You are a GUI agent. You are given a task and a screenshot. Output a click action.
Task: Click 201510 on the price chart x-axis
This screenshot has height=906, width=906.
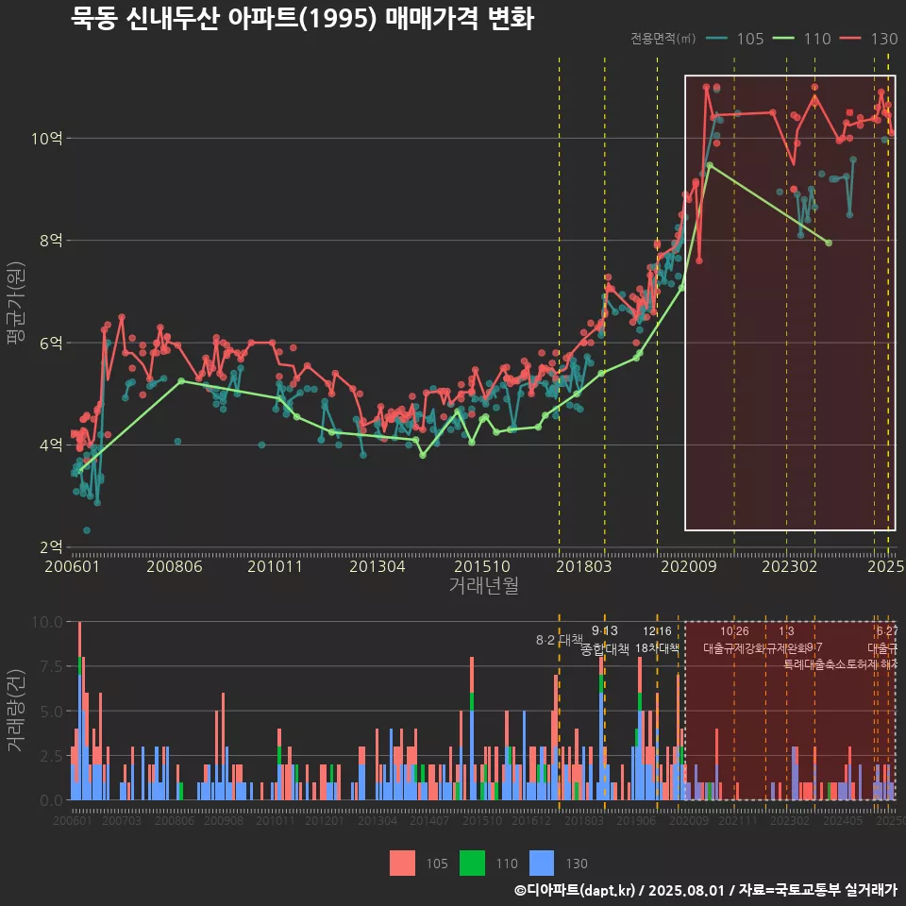click(x=482, y=566)
